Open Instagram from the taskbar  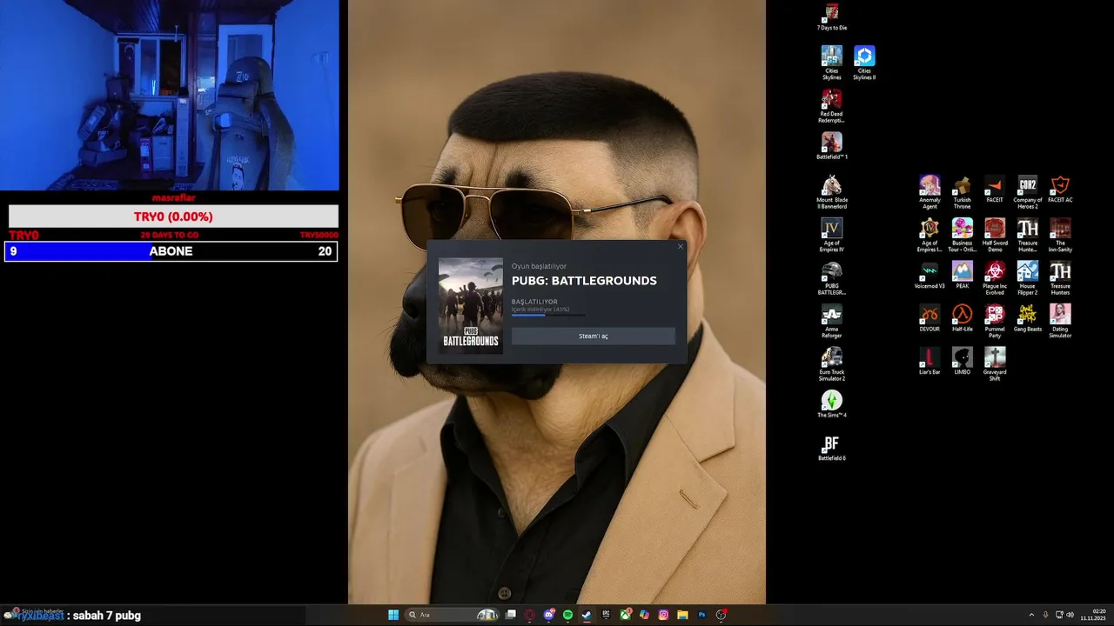pyautogui.click(x=663, y=615)
